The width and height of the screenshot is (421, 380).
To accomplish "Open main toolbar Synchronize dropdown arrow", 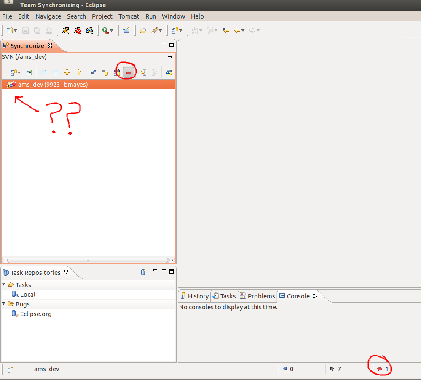I will [x=181, y=31].
